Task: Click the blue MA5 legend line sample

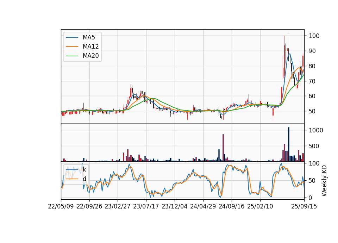Action: (x=72, y=38)
